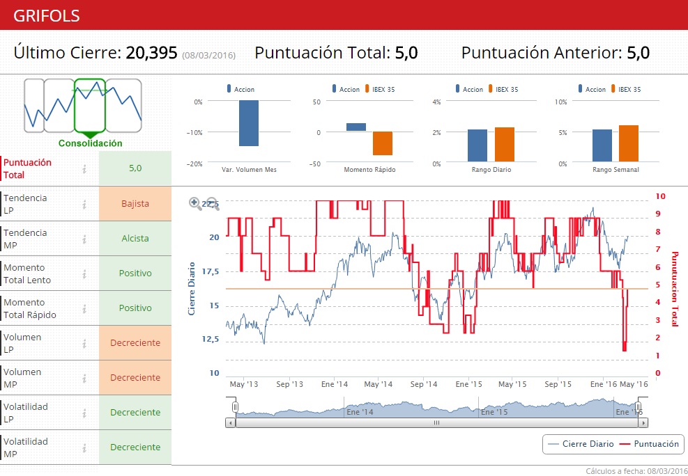688x476 pixels.
Task: Click Decreciente value for Volatilidad MP
Action: pyautogui.click(x=135, y=447)
